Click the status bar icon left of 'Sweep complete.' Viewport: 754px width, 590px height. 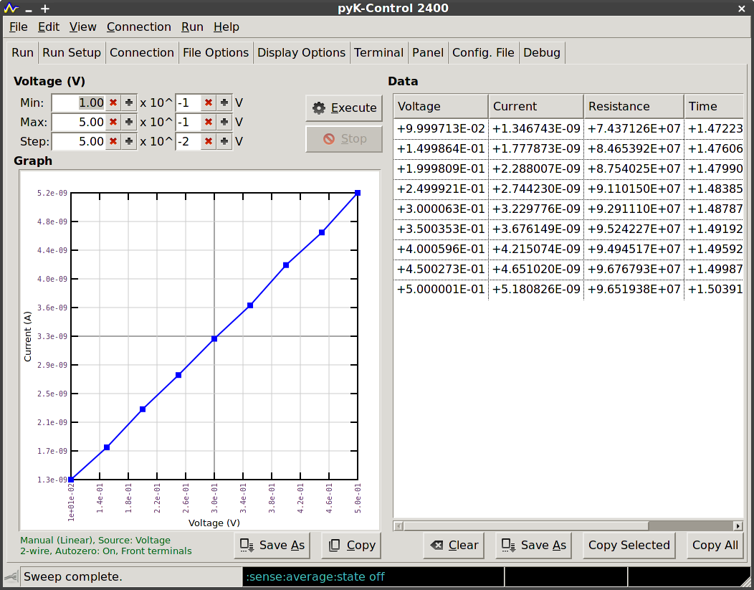(11, 576)
